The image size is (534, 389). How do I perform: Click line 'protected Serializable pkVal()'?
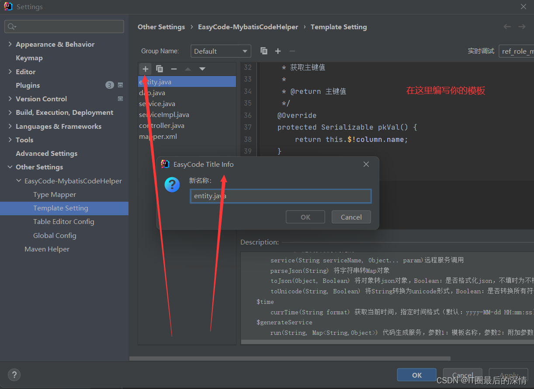click(x=347, y=127)
